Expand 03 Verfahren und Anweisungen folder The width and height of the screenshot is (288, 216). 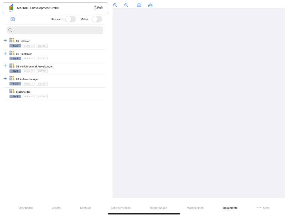[5, 66]
